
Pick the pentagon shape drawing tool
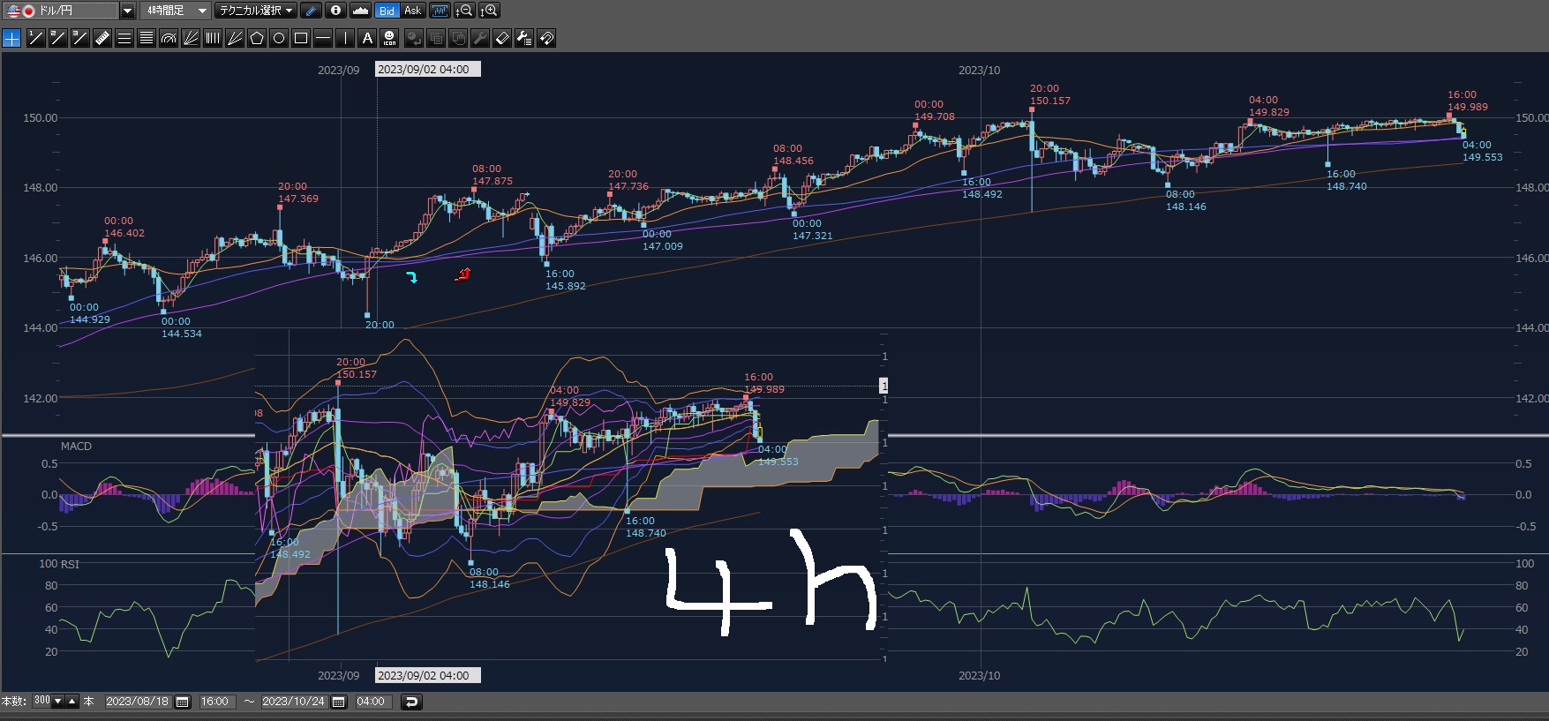coord(257,38)
